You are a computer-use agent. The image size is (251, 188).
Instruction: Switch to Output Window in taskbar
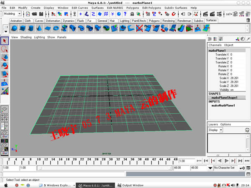coord(131,185)
